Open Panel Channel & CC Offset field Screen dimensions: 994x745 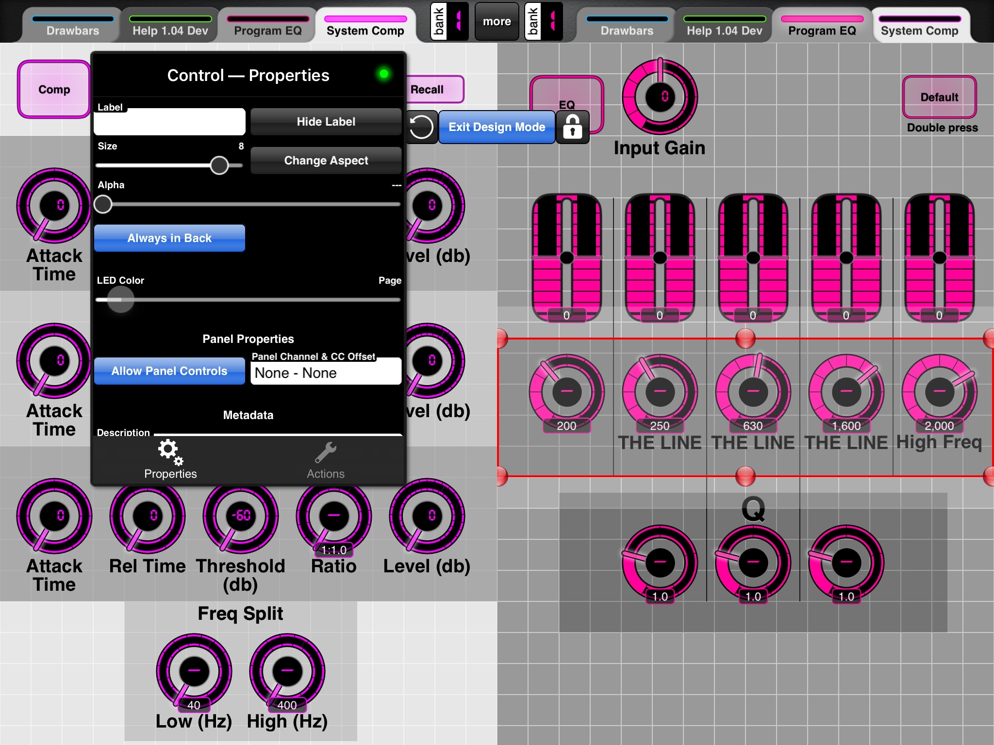[326, 372]
